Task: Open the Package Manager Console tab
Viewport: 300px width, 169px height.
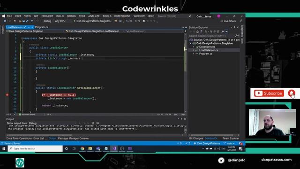Action: (x=73, y=138)
